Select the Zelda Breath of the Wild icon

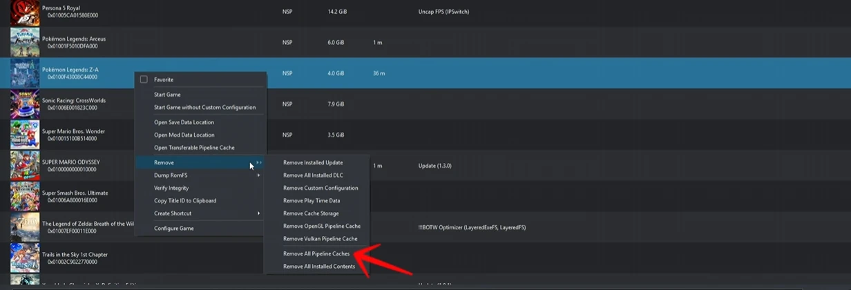(24, 227)
